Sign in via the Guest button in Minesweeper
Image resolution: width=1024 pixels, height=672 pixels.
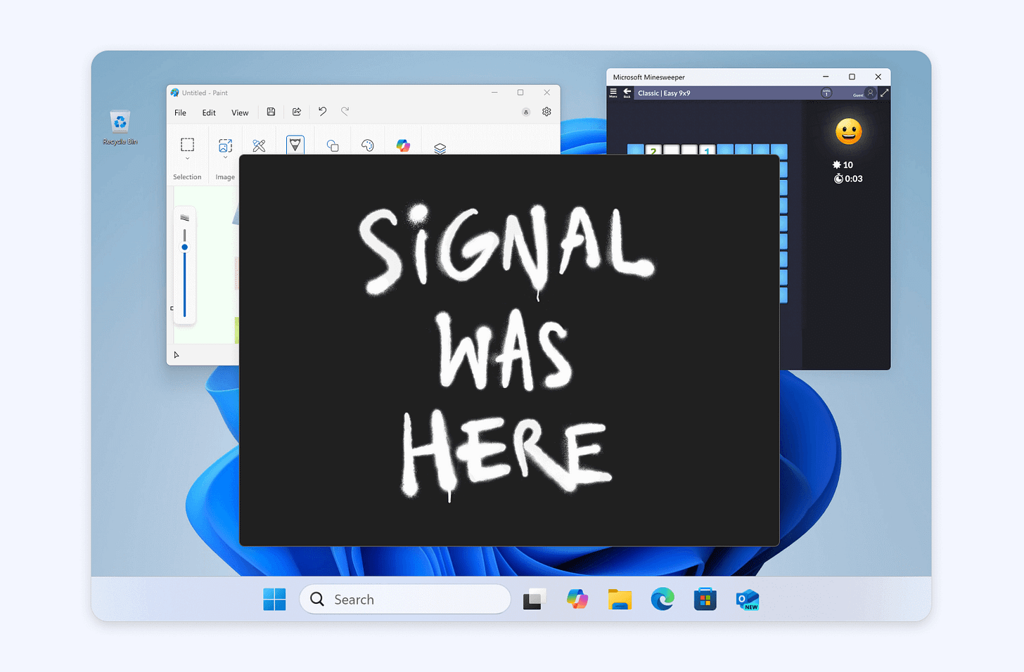click(867, 93)
